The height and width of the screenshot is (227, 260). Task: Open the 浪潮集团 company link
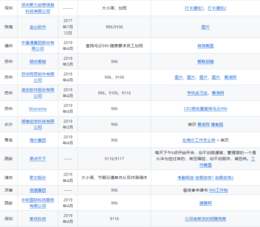[38, 190]
